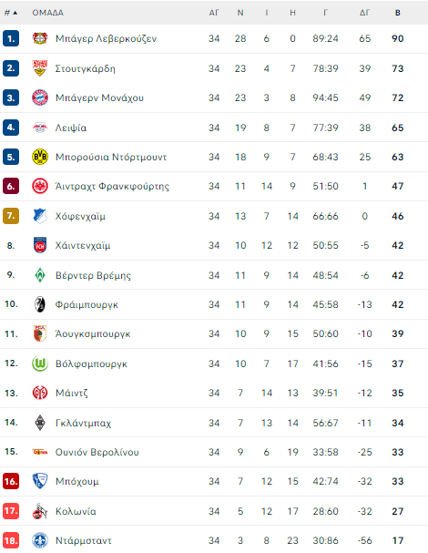
Task: Click the Union Berlin logo
Action: coord(40,452)
